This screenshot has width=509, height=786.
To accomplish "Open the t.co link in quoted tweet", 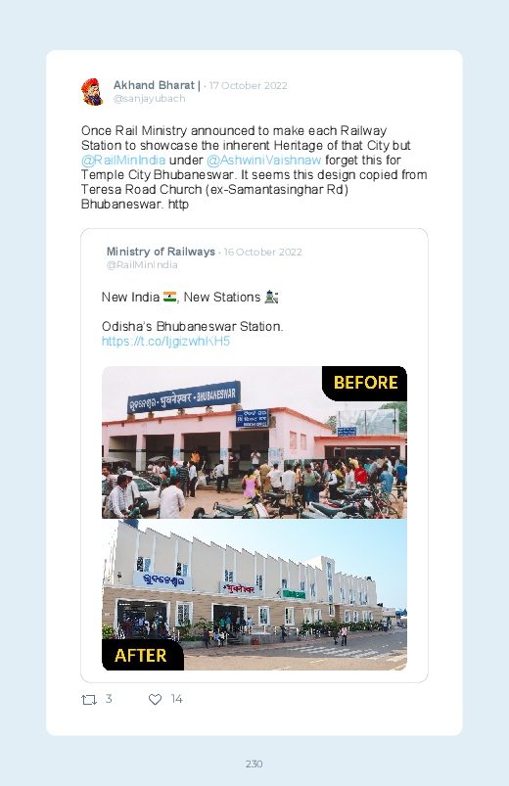I will (165, 342).
